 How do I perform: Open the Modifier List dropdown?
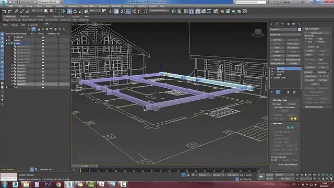285,34
